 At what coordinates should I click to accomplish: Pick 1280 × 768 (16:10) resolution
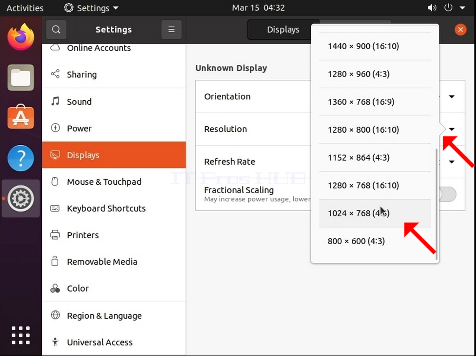375,186
